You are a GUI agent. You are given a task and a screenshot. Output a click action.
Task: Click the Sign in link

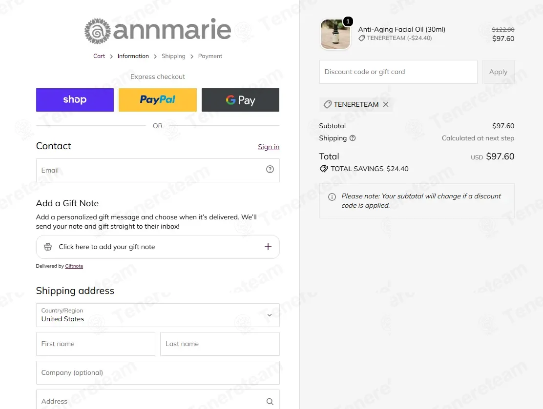(269, 147)
